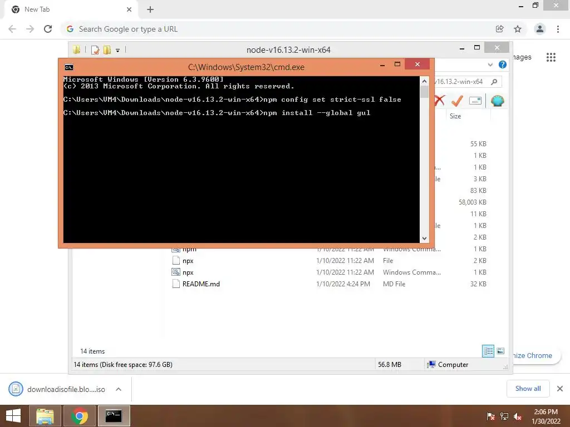
Task: Click the cmd scrollbar up arrow
Action: [x=424, y=81]
